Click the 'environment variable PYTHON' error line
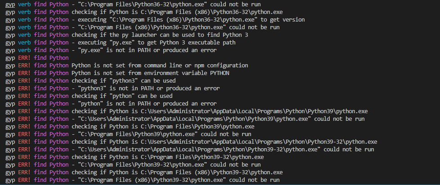The height and width of the screenshot is (185, 440). pyautogui.click(x=117, y=73)
